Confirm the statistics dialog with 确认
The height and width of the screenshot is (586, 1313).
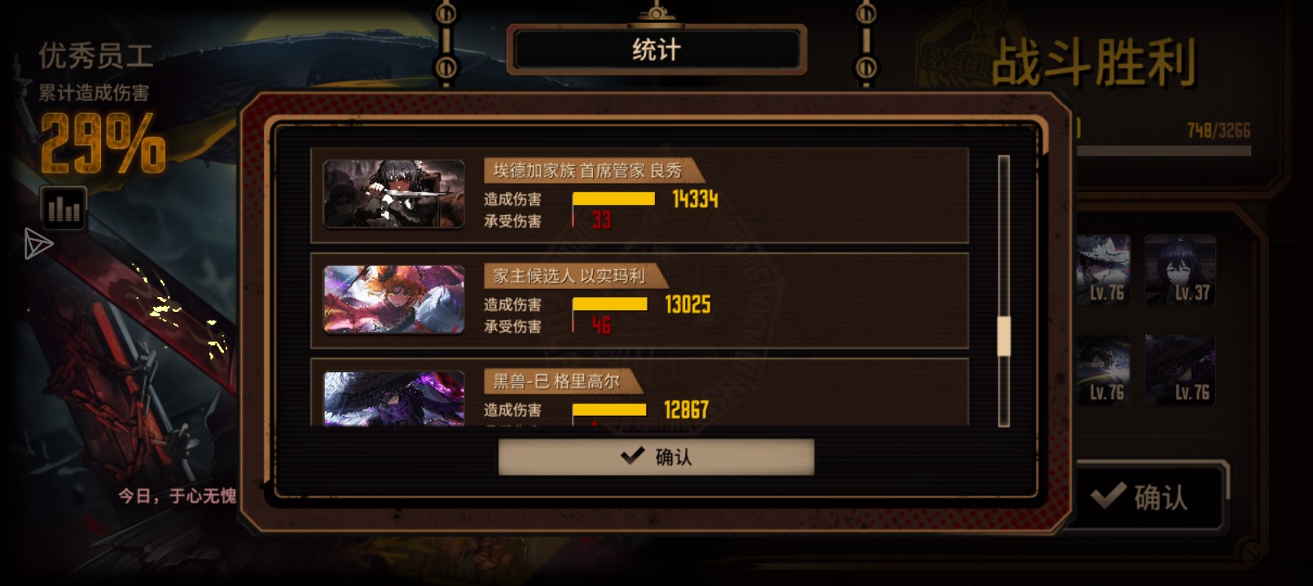click(656, 457)
